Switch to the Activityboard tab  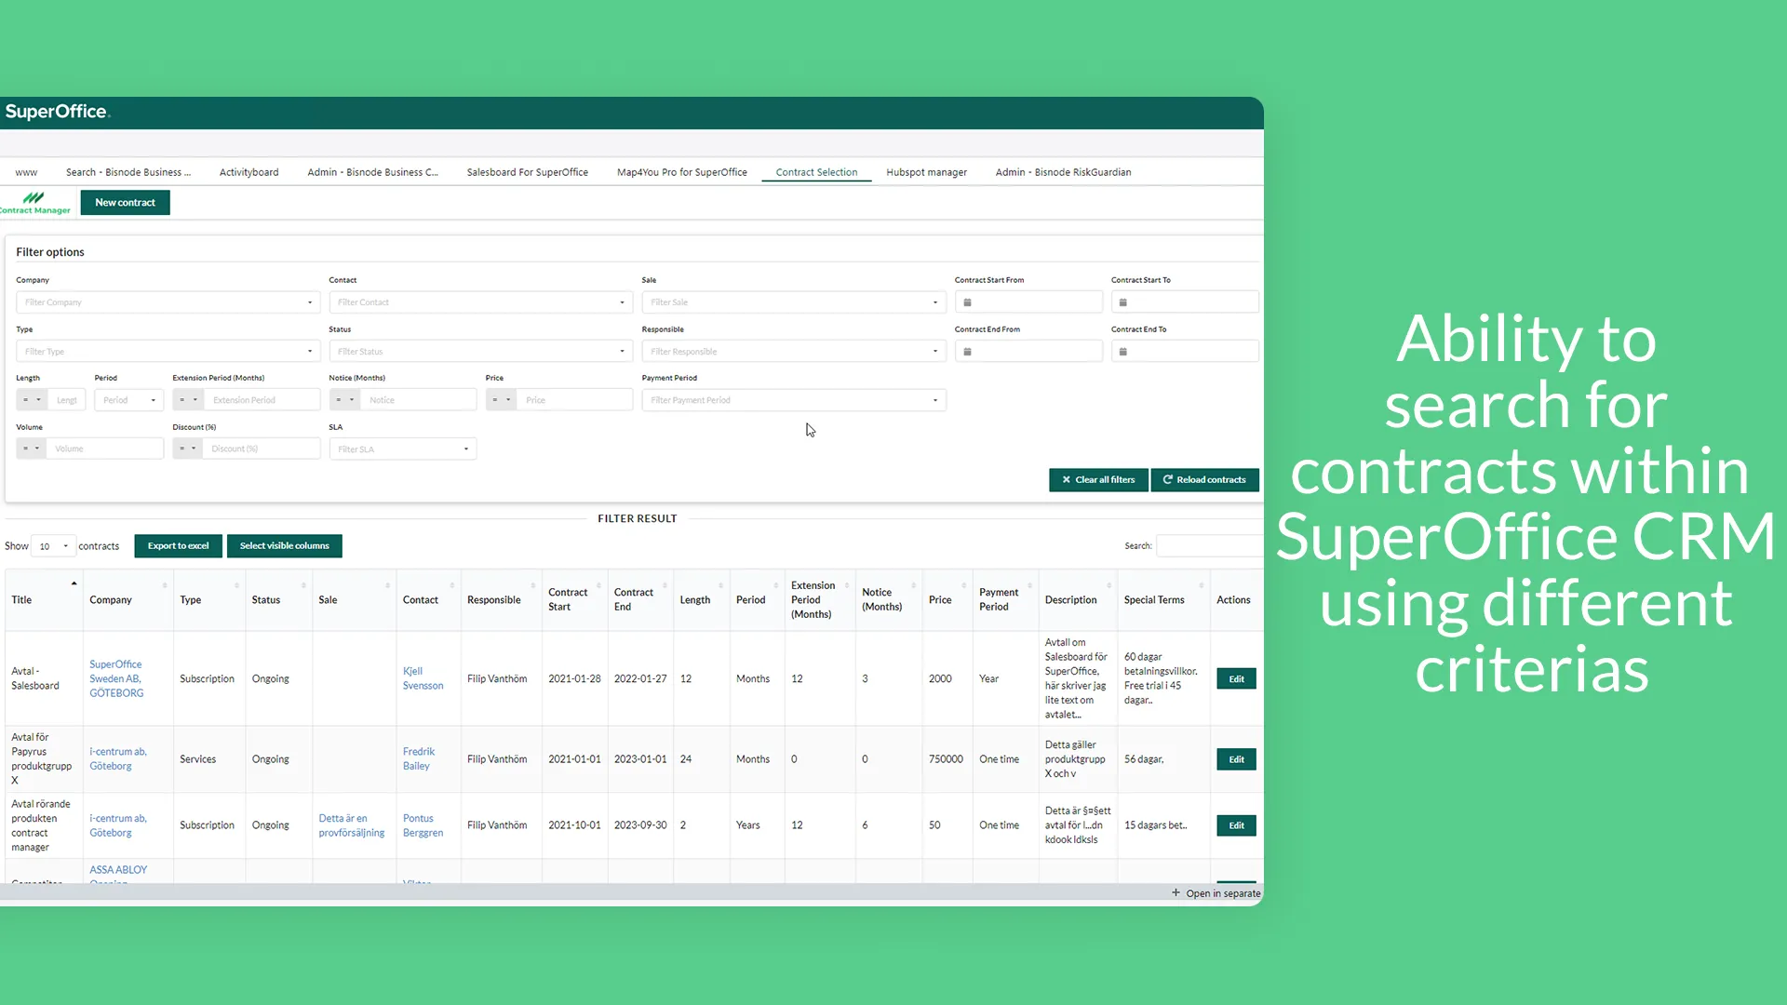(249, 172)
